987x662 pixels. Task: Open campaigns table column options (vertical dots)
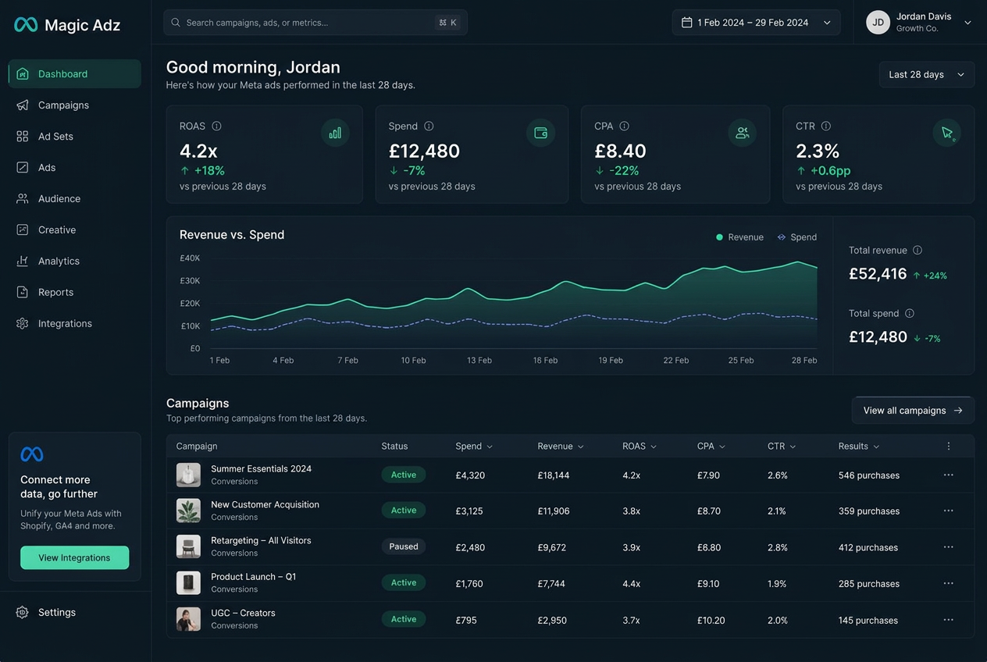click(949, 447)
